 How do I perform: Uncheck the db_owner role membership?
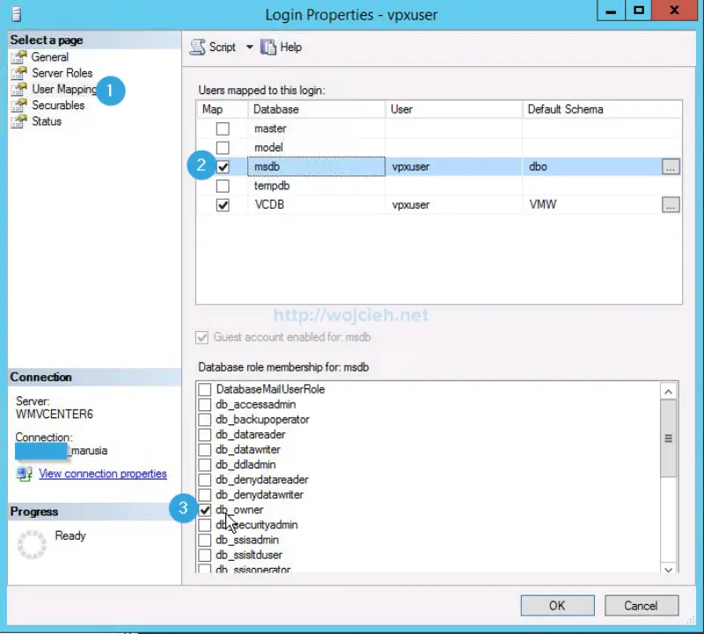point(203,510)
